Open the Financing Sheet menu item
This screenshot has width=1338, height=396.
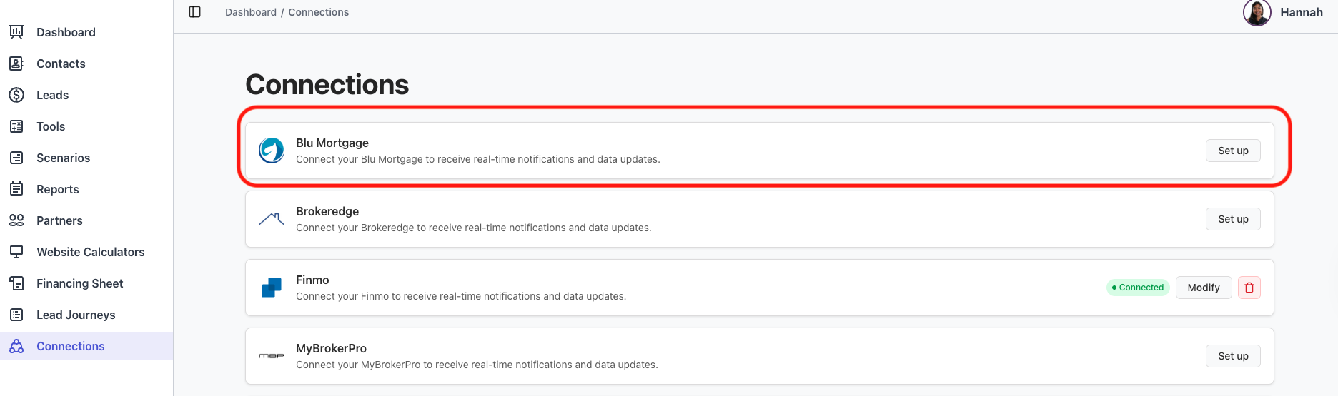coord(79,283)
